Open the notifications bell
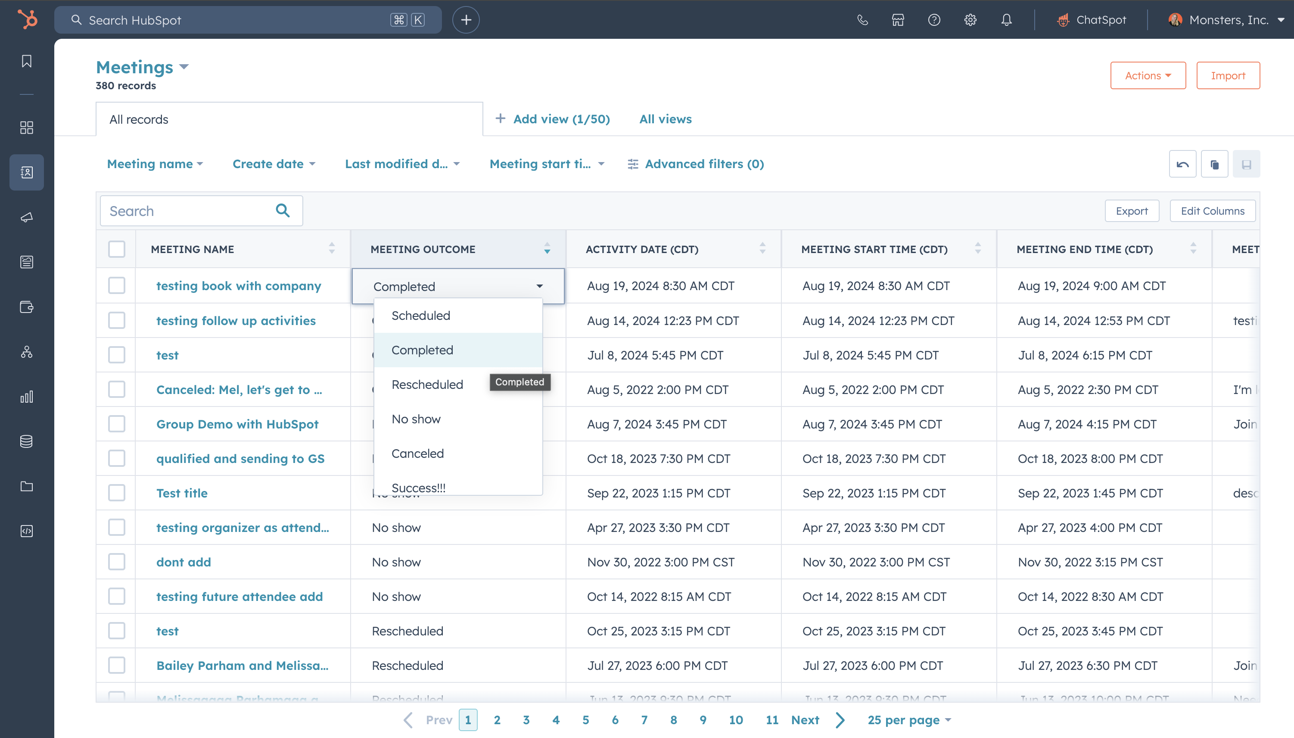This screenshot has height=738, width=1294. [1006, 20]
